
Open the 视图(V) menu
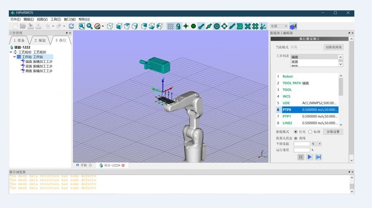coord(42,19)
